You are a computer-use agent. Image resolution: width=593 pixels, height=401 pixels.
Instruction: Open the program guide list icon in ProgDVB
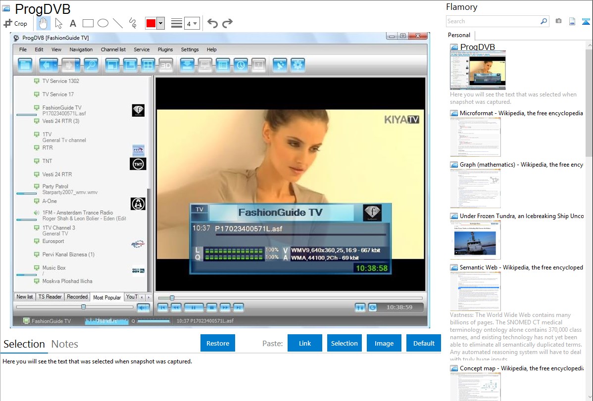(223, 65)
